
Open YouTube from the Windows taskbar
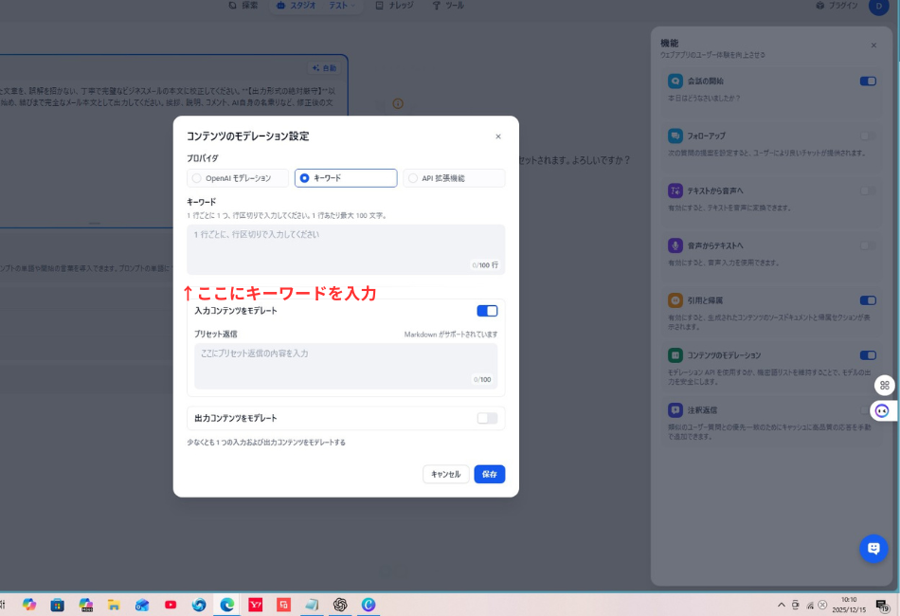pos(171,605)
